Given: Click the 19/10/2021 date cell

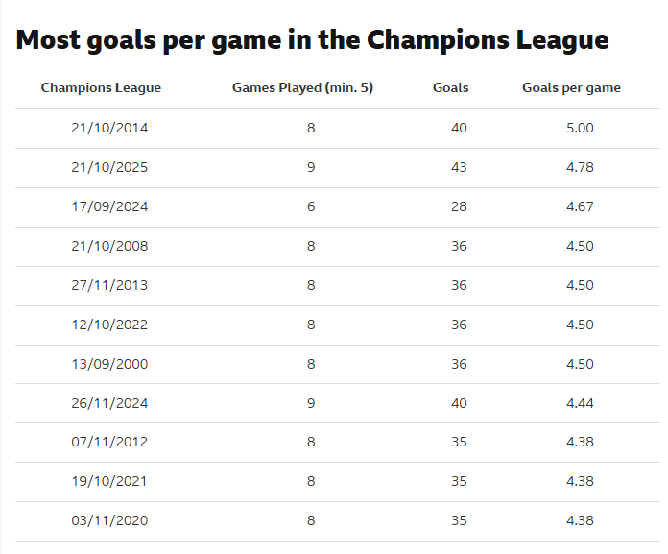Looking at the screenshot, I should pyautogui.click(x=109, y=481).
